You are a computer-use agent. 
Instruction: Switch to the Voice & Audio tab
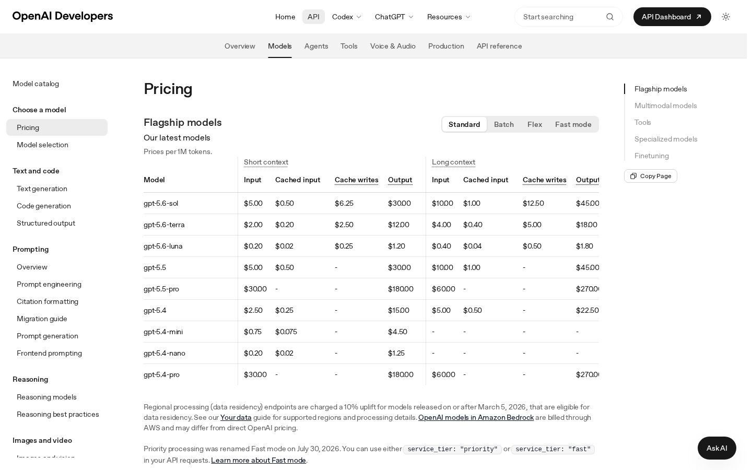(393, 46)
